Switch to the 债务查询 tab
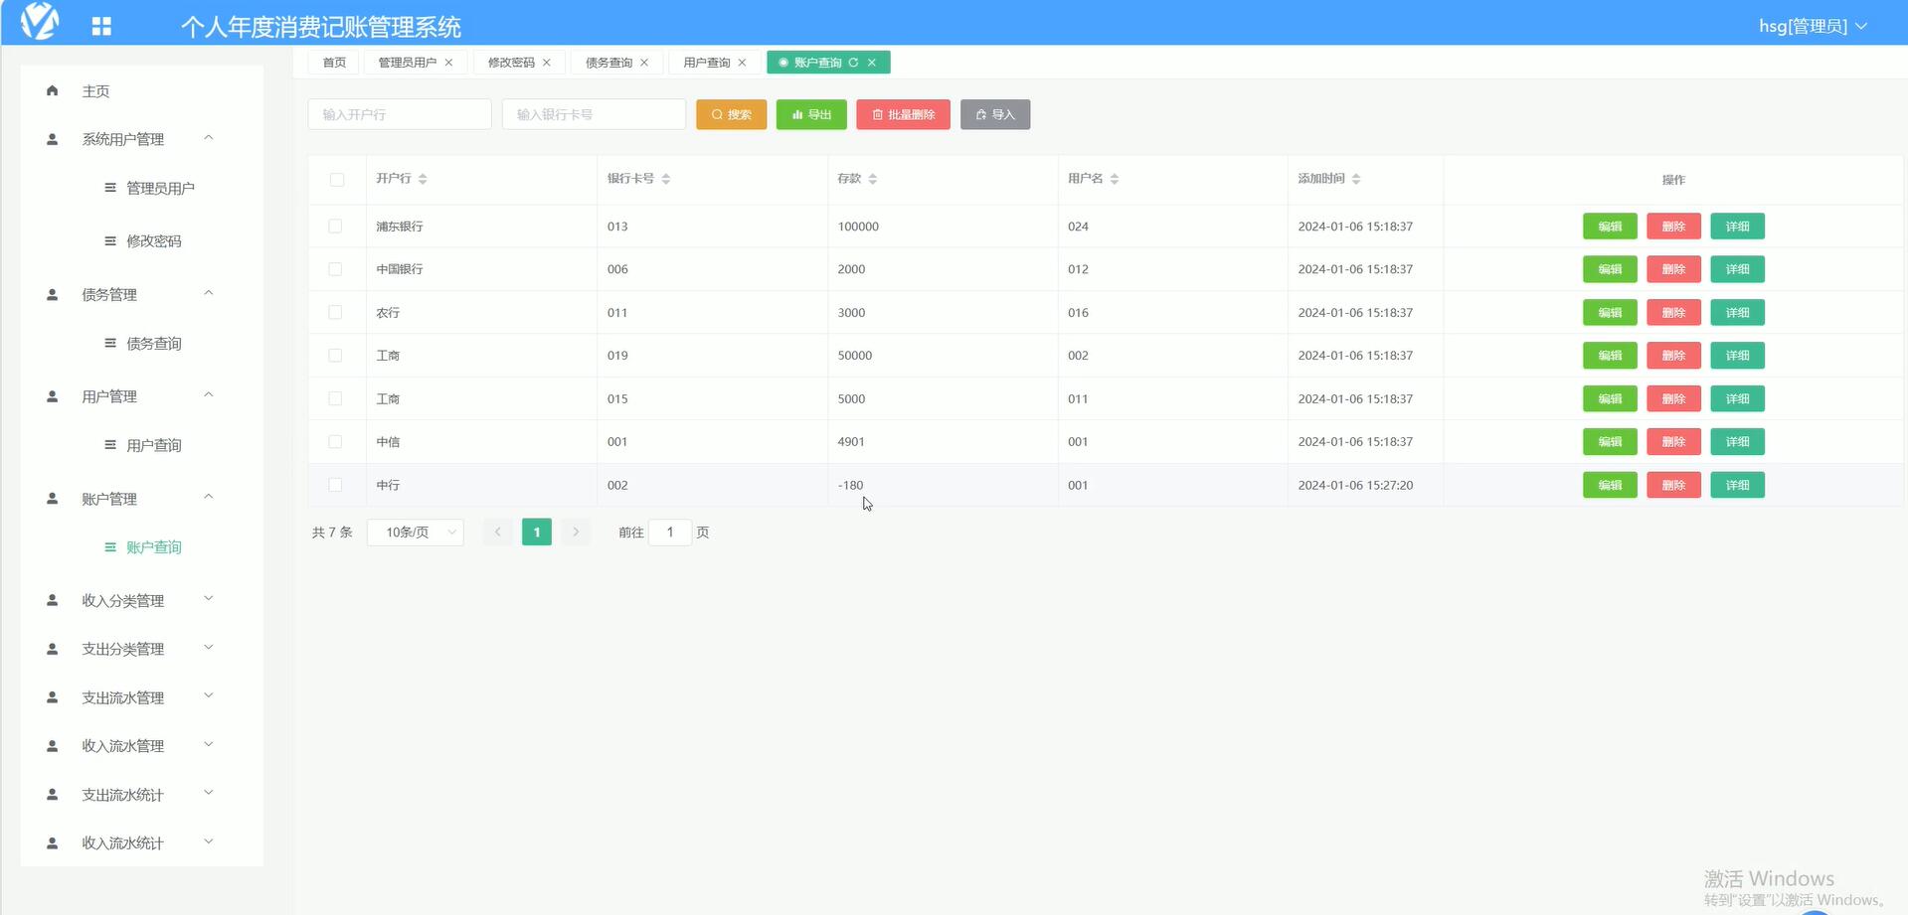This screenshot has width=1908, height=915. (x=608, y=63)
